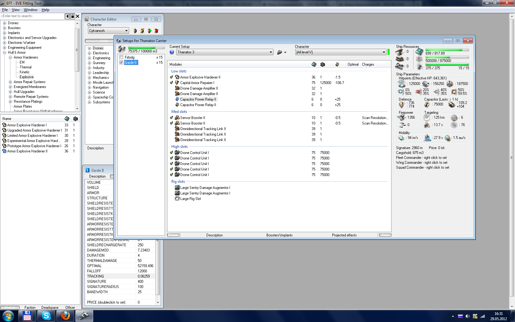Click the CPU resource icon near 699 / 817.89

[x=419, y=52]
